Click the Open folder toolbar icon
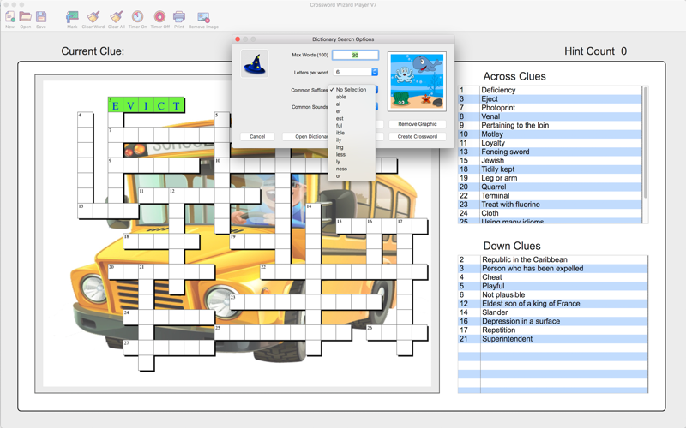The image size is (686, 428). tap(26, 17)
